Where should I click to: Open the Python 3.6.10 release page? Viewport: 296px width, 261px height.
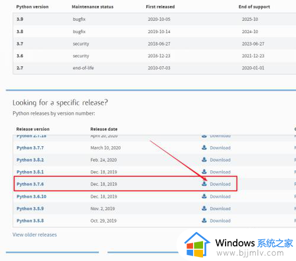pyautogui.click(x=31, y=196)
